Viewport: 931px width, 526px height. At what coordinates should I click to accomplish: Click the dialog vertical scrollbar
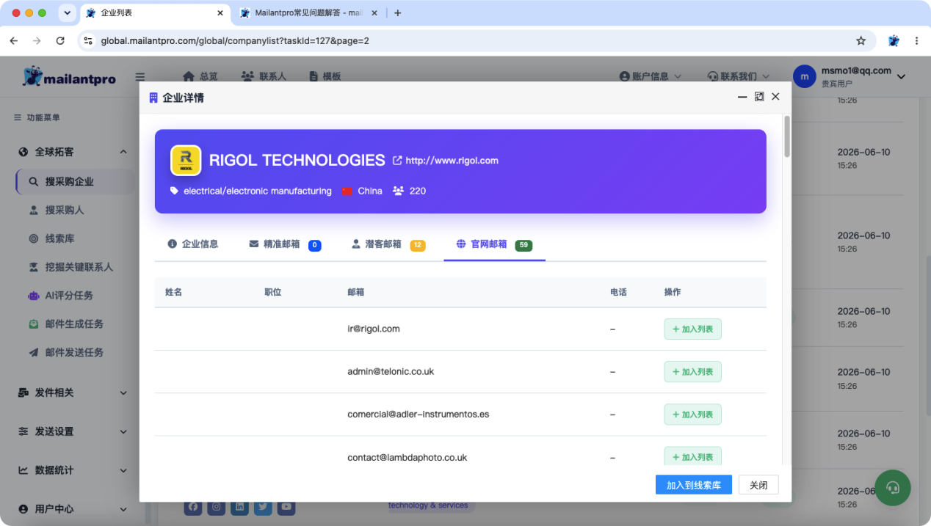pos(787,136)
